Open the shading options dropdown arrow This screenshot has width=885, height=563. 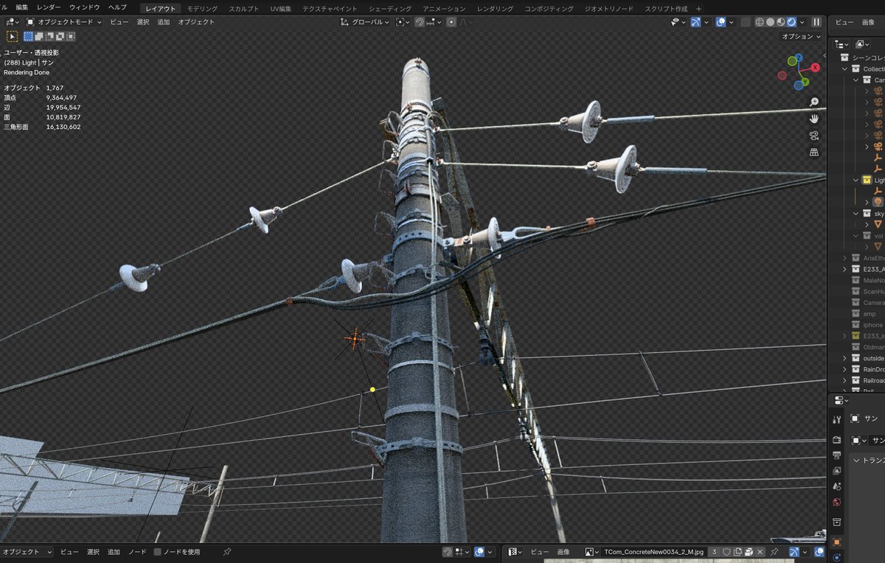click(x=802, y=22)
